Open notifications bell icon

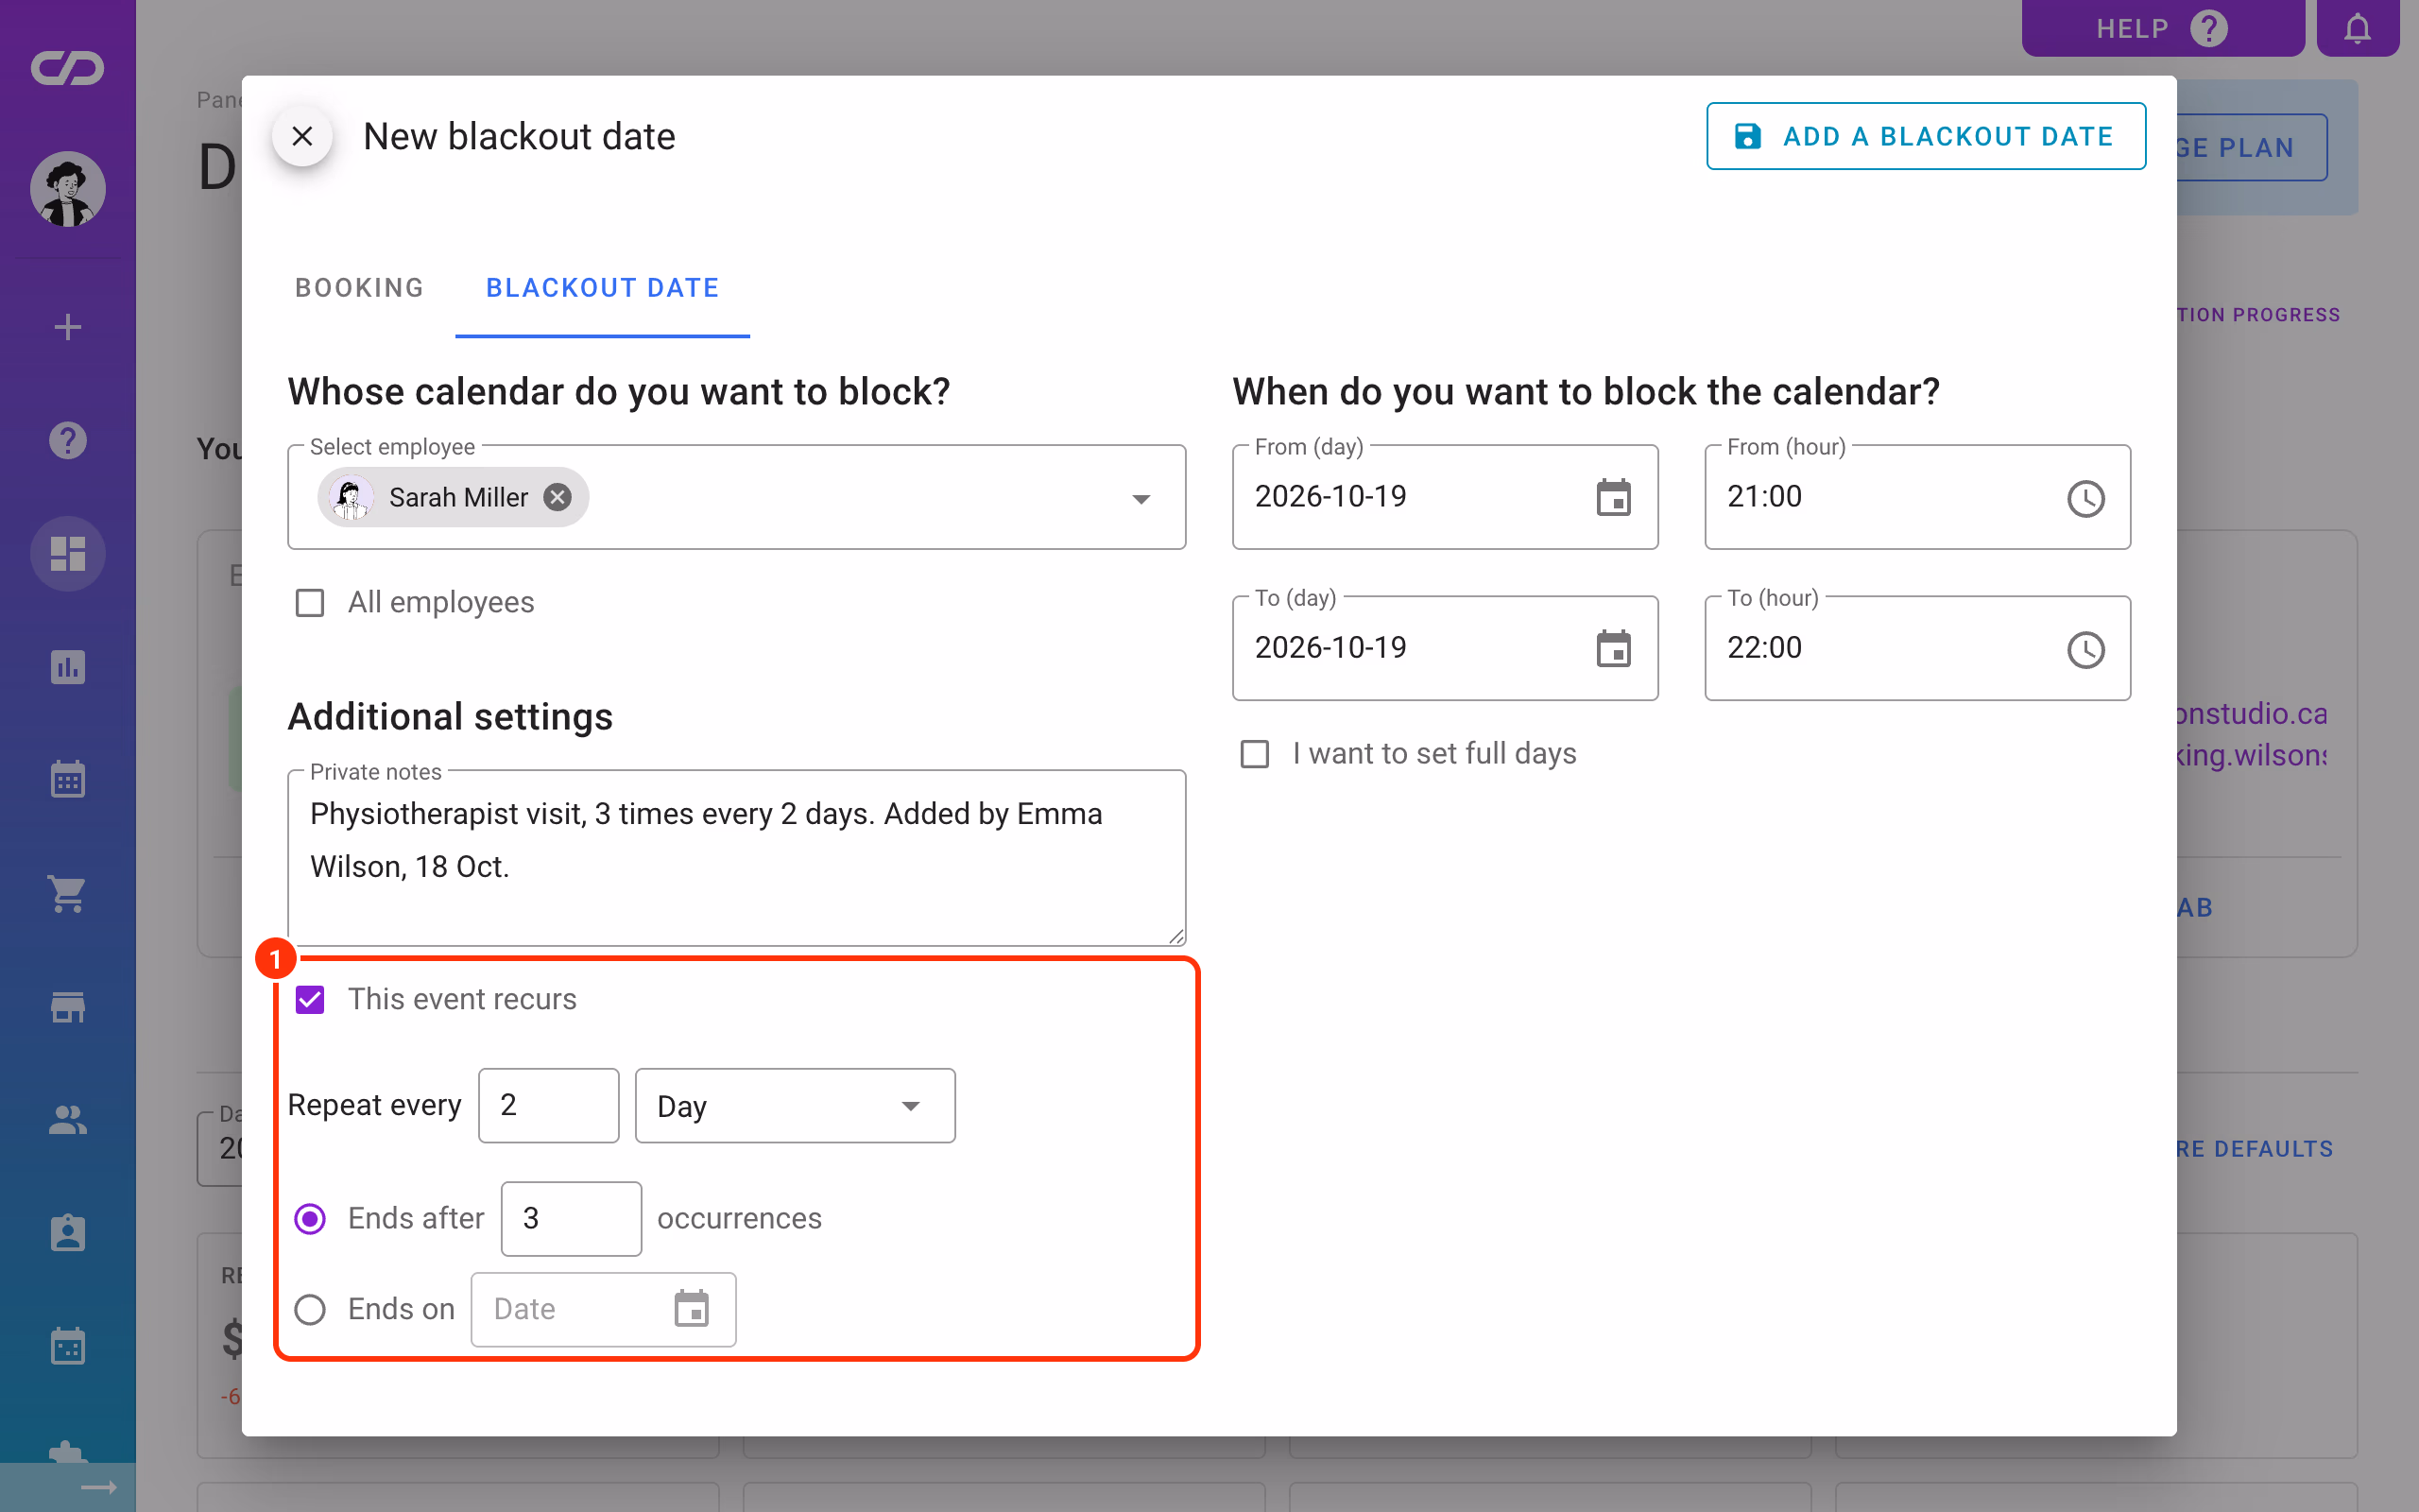click(2357, 28)
